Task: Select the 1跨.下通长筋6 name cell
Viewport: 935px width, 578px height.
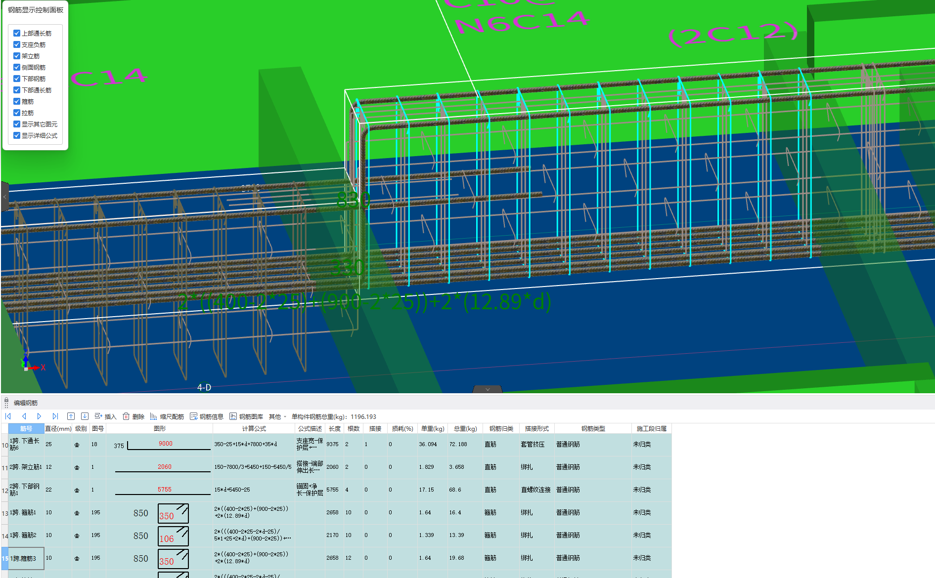Action: (26, 445)
